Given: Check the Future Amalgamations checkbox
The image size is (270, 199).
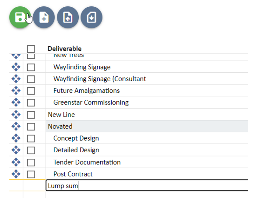Looking at the screenshot, I should (x=31, y=90).
